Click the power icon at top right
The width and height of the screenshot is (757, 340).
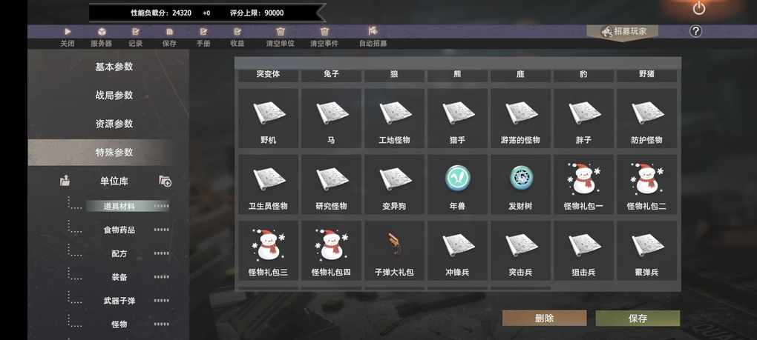click(x=699, y=8)
